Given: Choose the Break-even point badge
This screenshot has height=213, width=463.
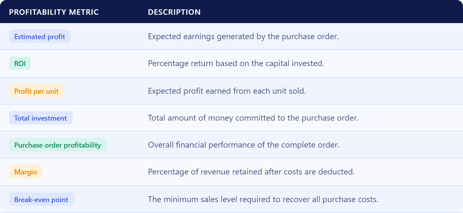Looking at the screenshot, I should (x=41, y=200).
